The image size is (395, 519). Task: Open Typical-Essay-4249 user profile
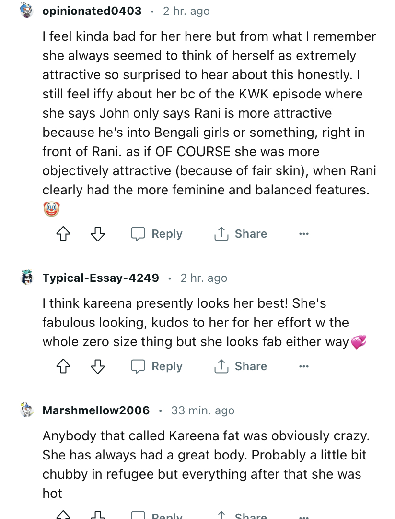(101, 278)
